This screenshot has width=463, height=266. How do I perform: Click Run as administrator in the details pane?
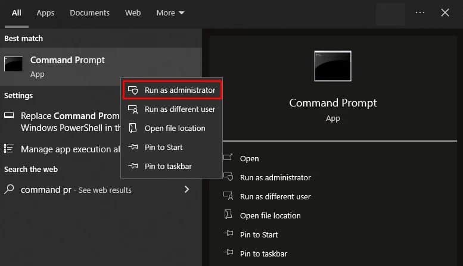[275, 177]
